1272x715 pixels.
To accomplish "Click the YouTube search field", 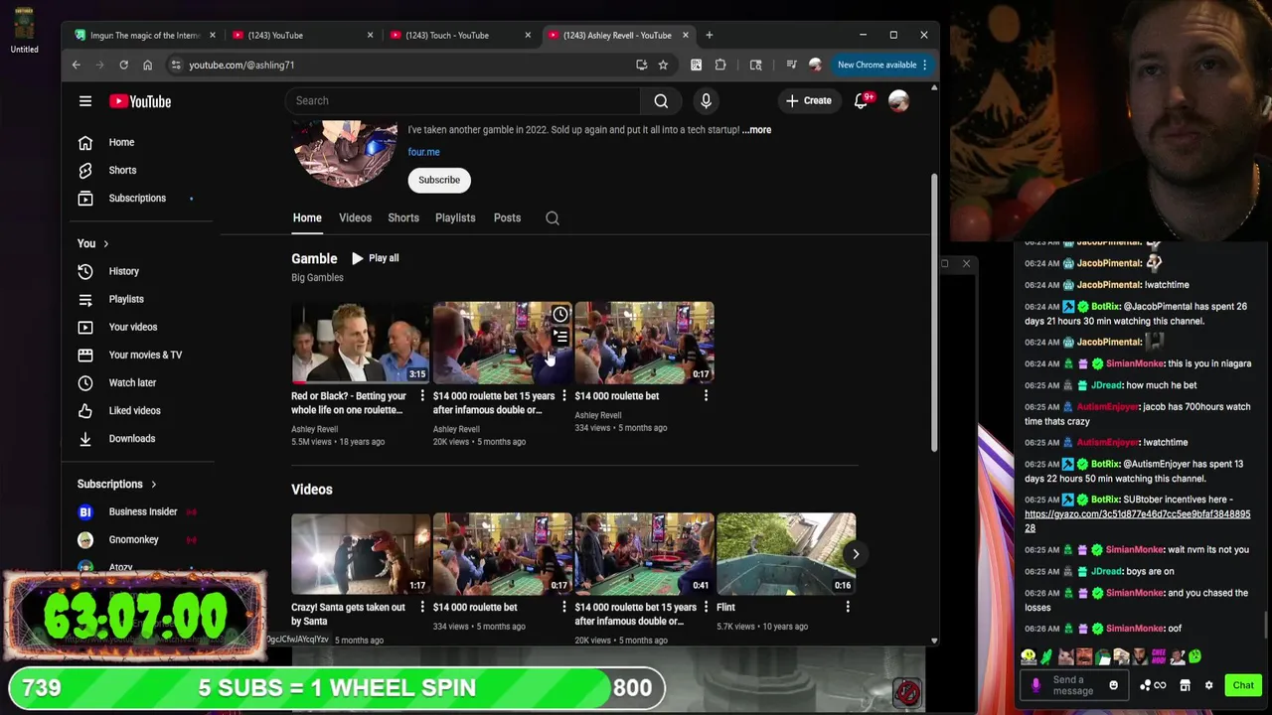I will coord(463,100).
